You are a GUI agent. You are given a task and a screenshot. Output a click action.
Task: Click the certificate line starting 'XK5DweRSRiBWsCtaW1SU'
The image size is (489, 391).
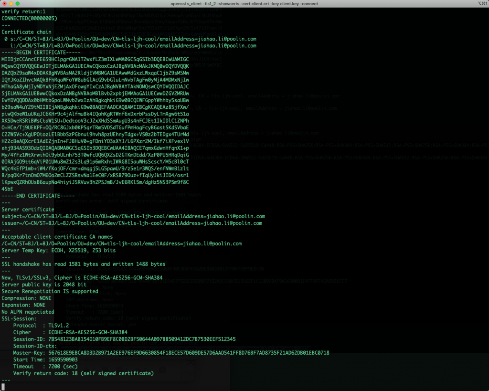95,121
